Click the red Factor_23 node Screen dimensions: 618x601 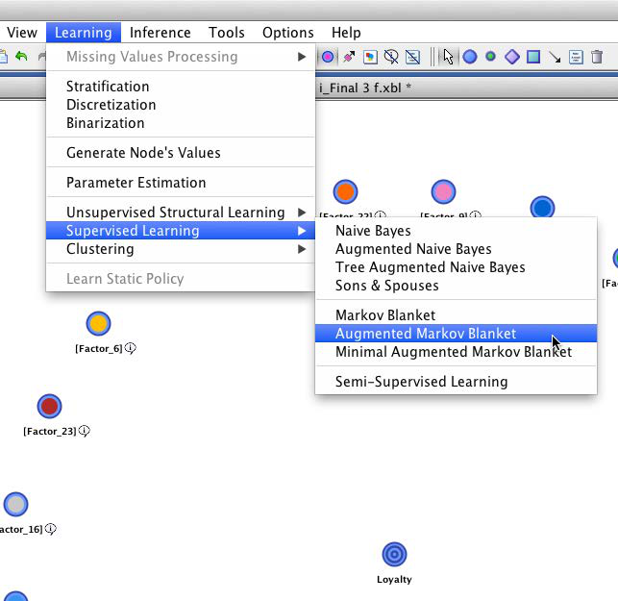click(49, 406)
